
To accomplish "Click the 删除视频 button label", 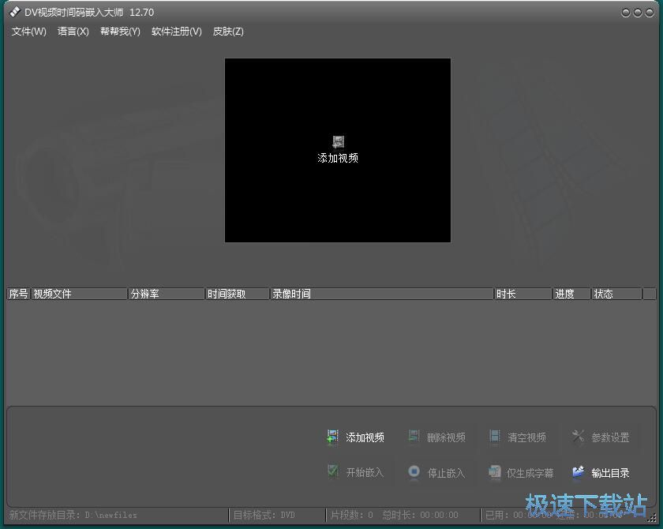I will (446, 437).
